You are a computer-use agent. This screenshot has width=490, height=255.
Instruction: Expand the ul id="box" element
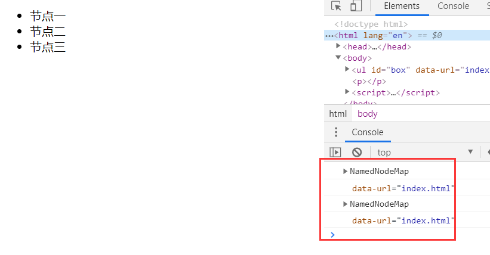coord(347,69)
